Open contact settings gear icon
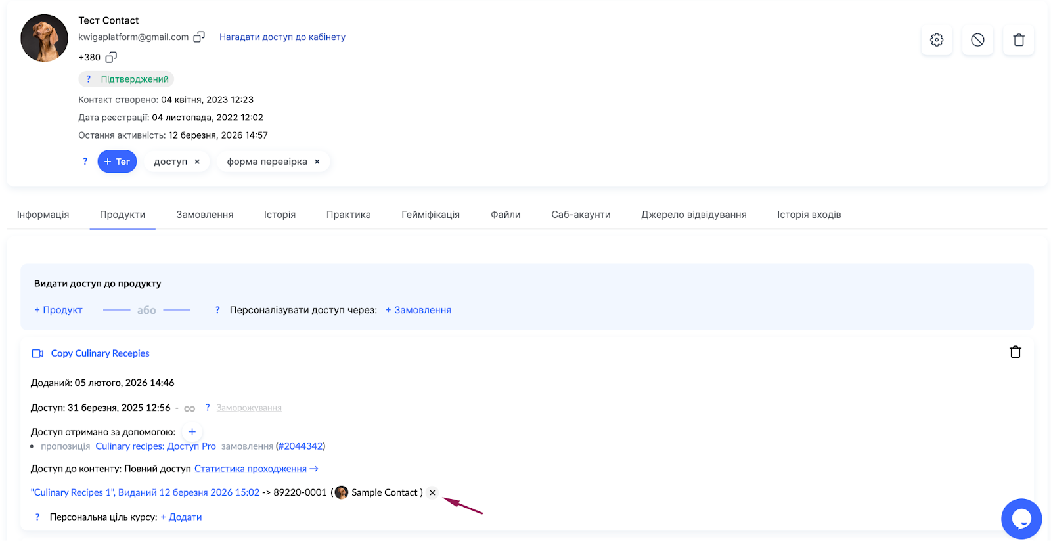 (x=937, y=40)
